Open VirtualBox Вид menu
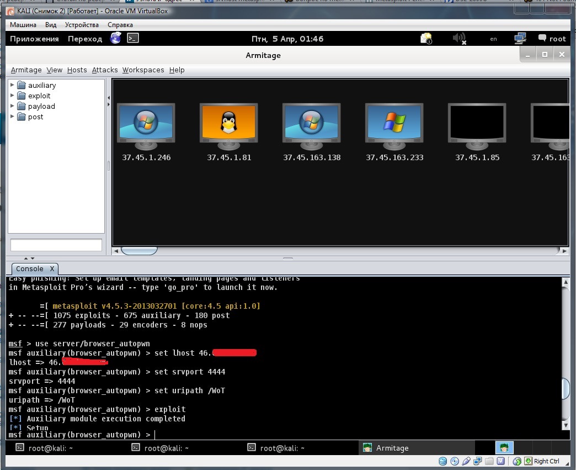The height and width of the screenshot is (470, 576). [51, 25]
